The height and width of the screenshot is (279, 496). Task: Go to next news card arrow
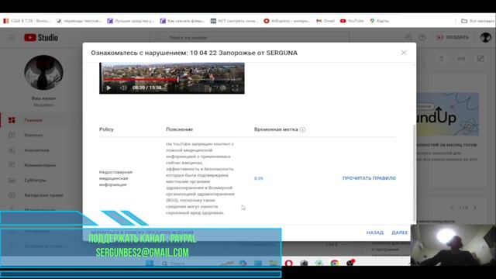(475, 208)
